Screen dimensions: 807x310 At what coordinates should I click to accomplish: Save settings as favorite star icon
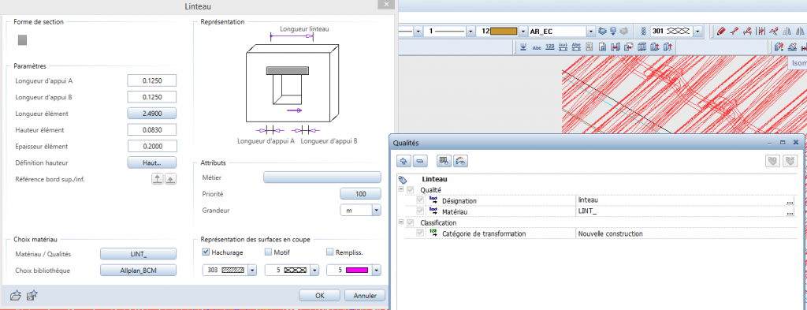[x=32, y=296]
